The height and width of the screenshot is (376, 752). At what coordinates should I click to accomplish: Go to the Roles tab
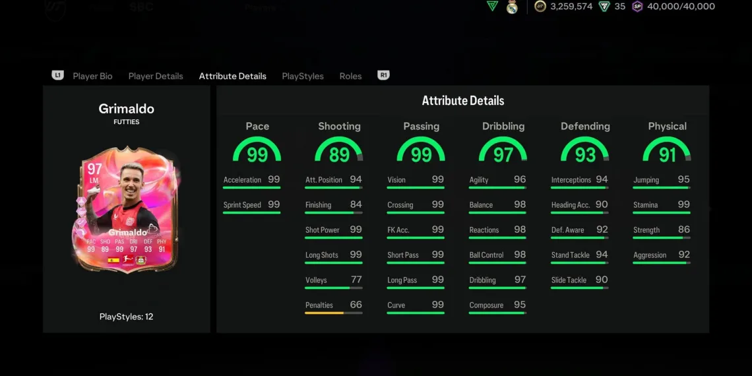point(350,77)
